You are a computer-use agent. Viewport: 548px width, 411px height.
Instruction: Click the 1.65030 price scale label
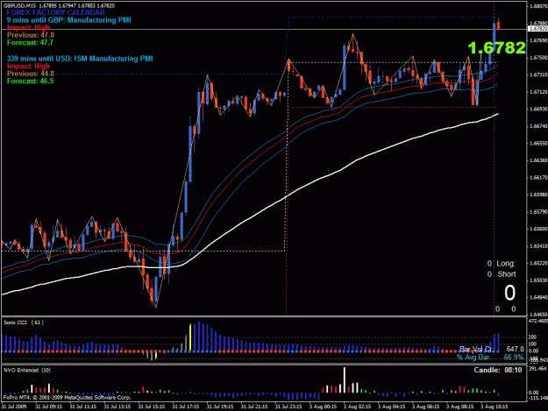coord(538,280)
